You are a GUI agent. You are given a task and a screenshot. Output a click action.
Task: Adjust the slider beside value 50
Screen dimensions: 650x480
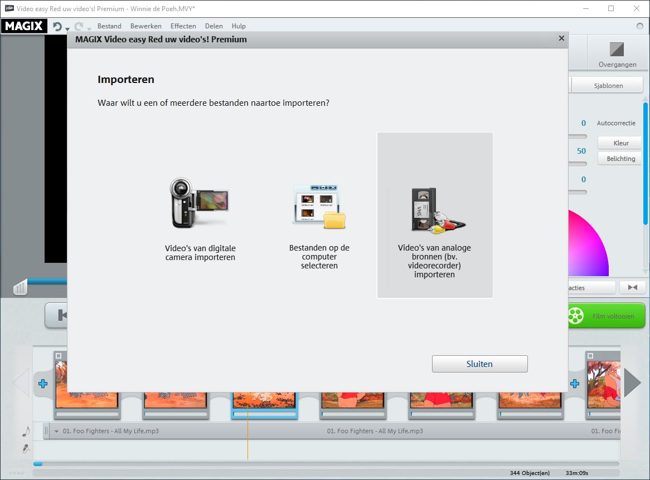click(578, 164)
